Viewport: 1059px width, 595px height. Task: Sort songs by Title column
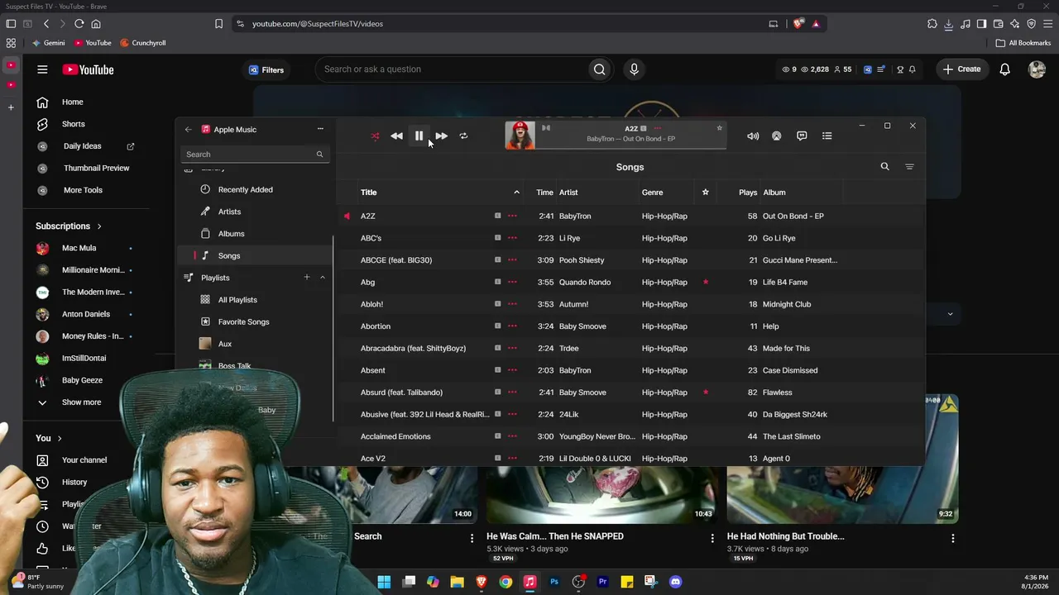[368, 193]
